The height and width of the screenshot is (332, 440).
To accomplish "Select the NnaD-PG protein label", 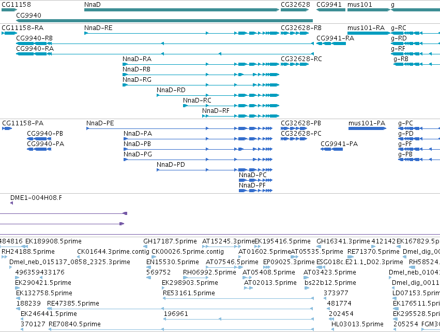I will click(x=138, y=154).
